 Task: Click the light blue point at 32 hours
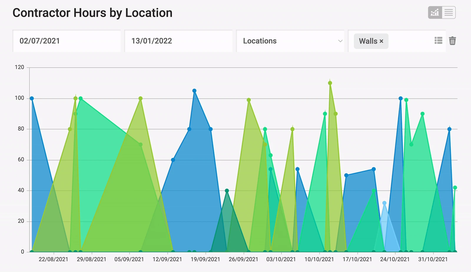point(384,203)
